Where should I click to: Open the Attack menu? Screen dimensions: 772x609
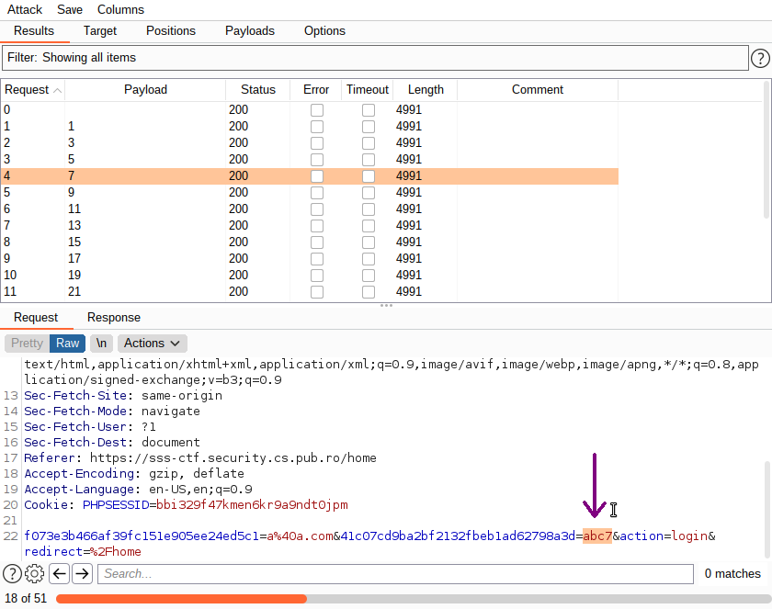[25, 9]
